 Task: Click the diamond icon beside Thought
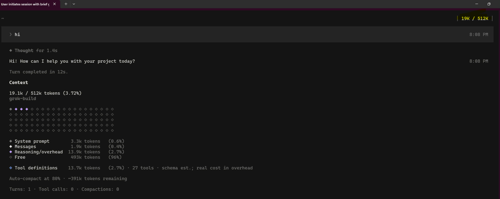point(11,50)
